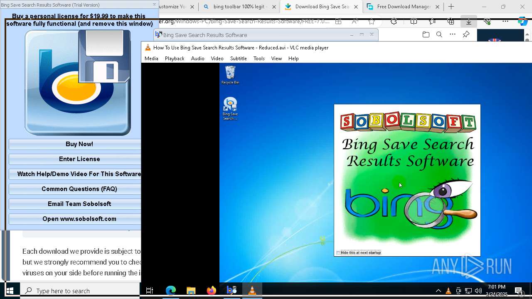Screen dimensions: 532x299
Task: Close the Free Download Manager tab
Action: pyautogui.click(x=437, y=7)
